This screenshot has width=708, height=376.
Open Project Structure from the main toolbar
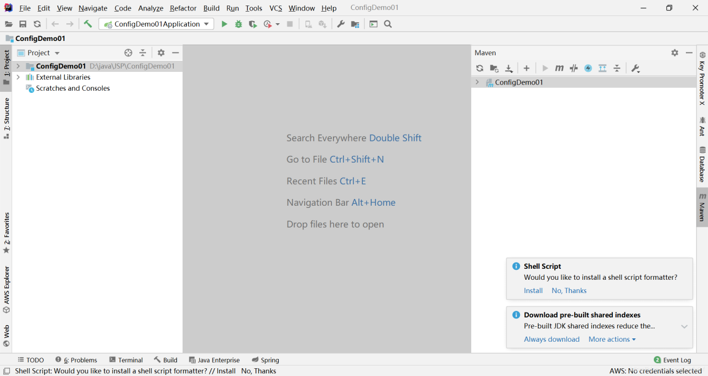[x=355, y=24]
